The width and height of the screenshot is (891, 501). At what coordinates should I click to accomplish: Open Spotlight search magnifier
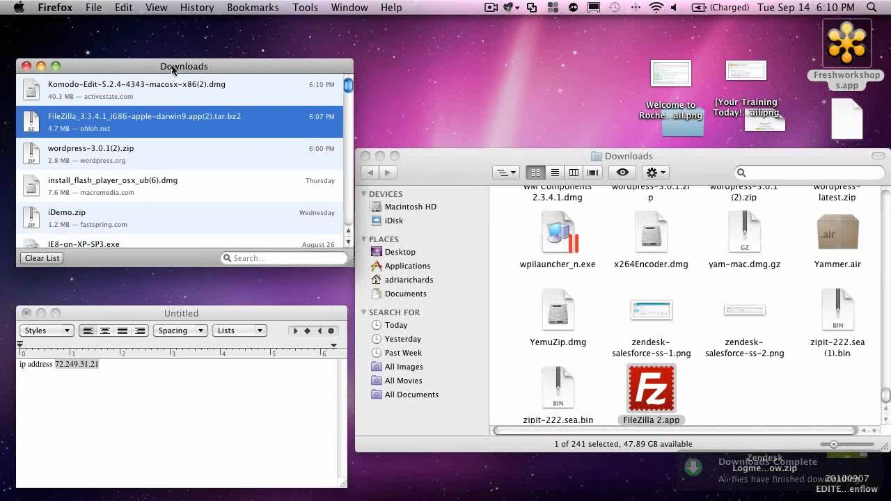[x=872, y=8]
